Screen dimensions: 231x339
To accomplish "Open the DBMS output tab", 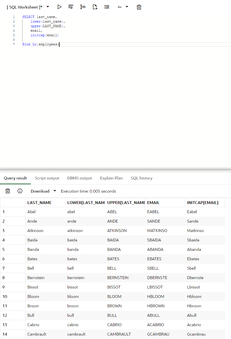I will [80, 178].
